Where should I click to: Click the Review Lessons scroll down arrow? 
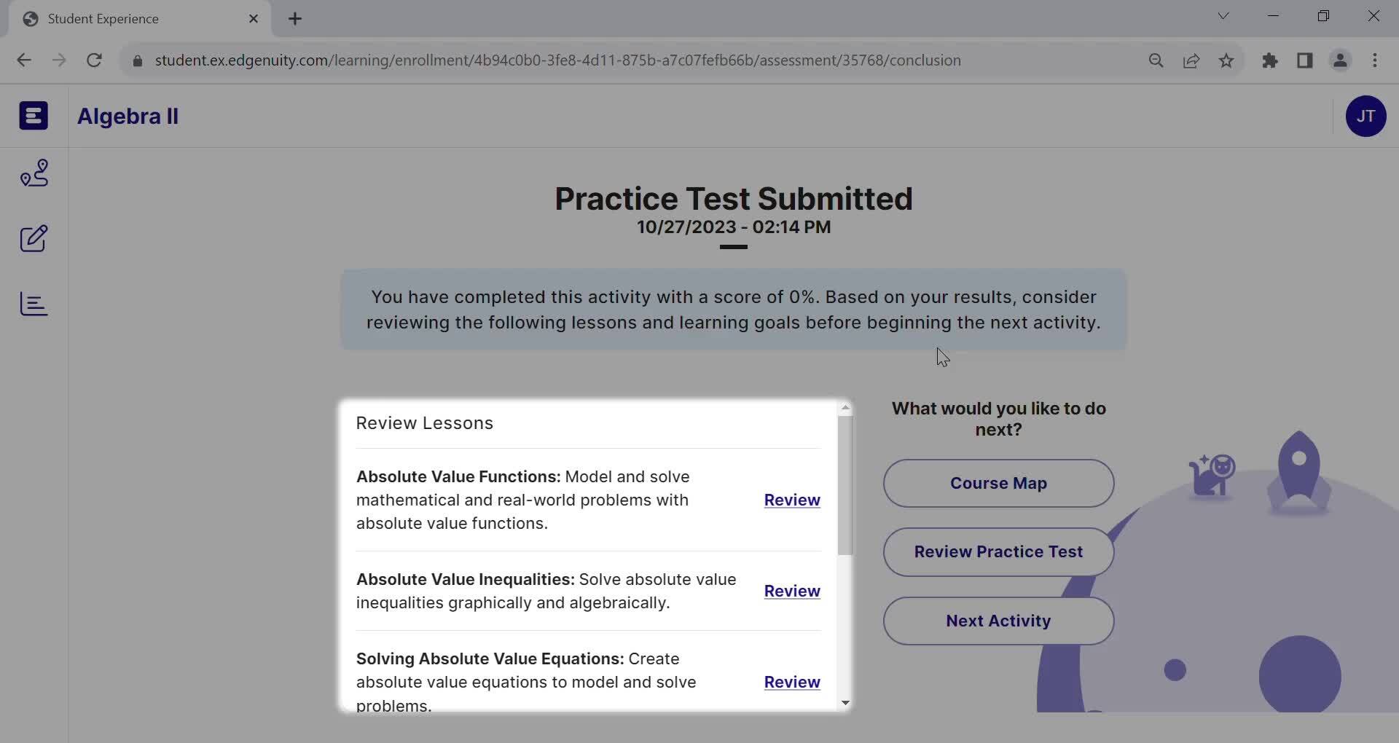(845, 703)
